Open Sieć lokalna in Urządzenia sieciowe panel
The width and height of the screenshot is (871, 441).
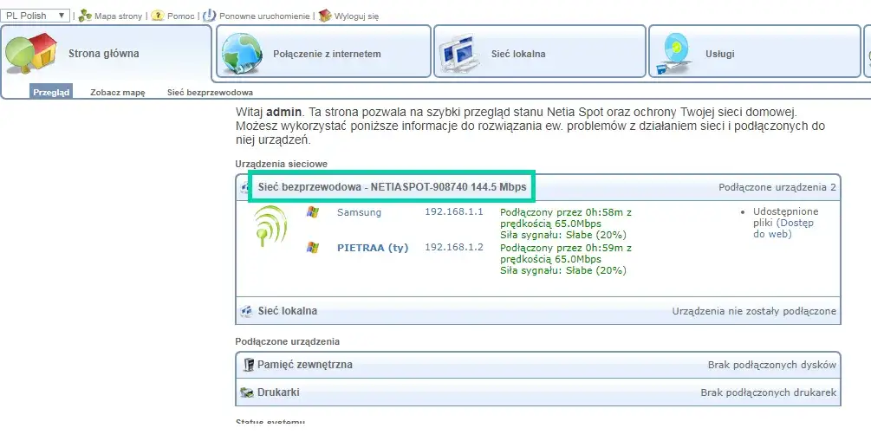click(288, 310)
